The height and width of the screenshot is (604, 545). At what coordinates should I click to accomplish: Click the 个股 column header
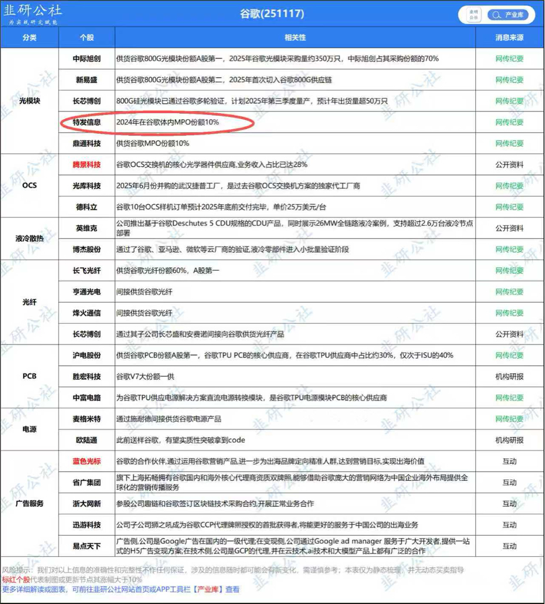[87, 37]
